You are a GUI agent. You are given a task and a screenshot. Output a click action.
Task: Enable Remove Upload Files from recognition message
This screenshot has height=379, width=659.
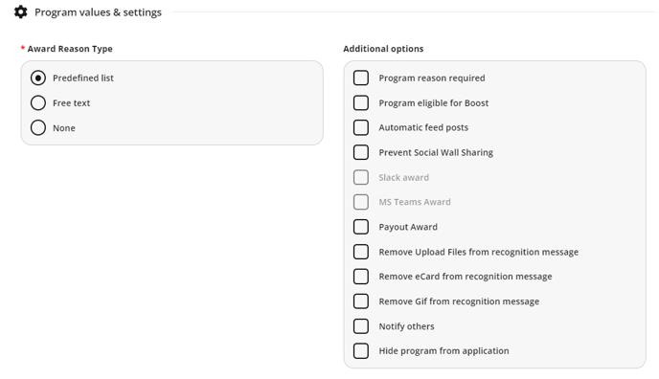click(x=361, y=252)
